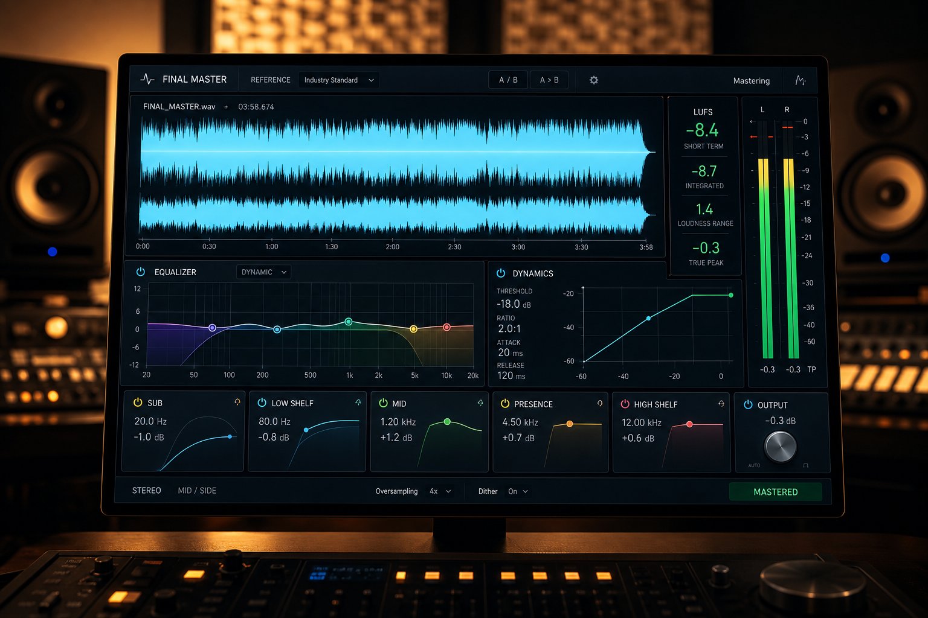Bypass the HIGH SHELF band power toggle
928x618 pixels.
(x=625, y=404)
